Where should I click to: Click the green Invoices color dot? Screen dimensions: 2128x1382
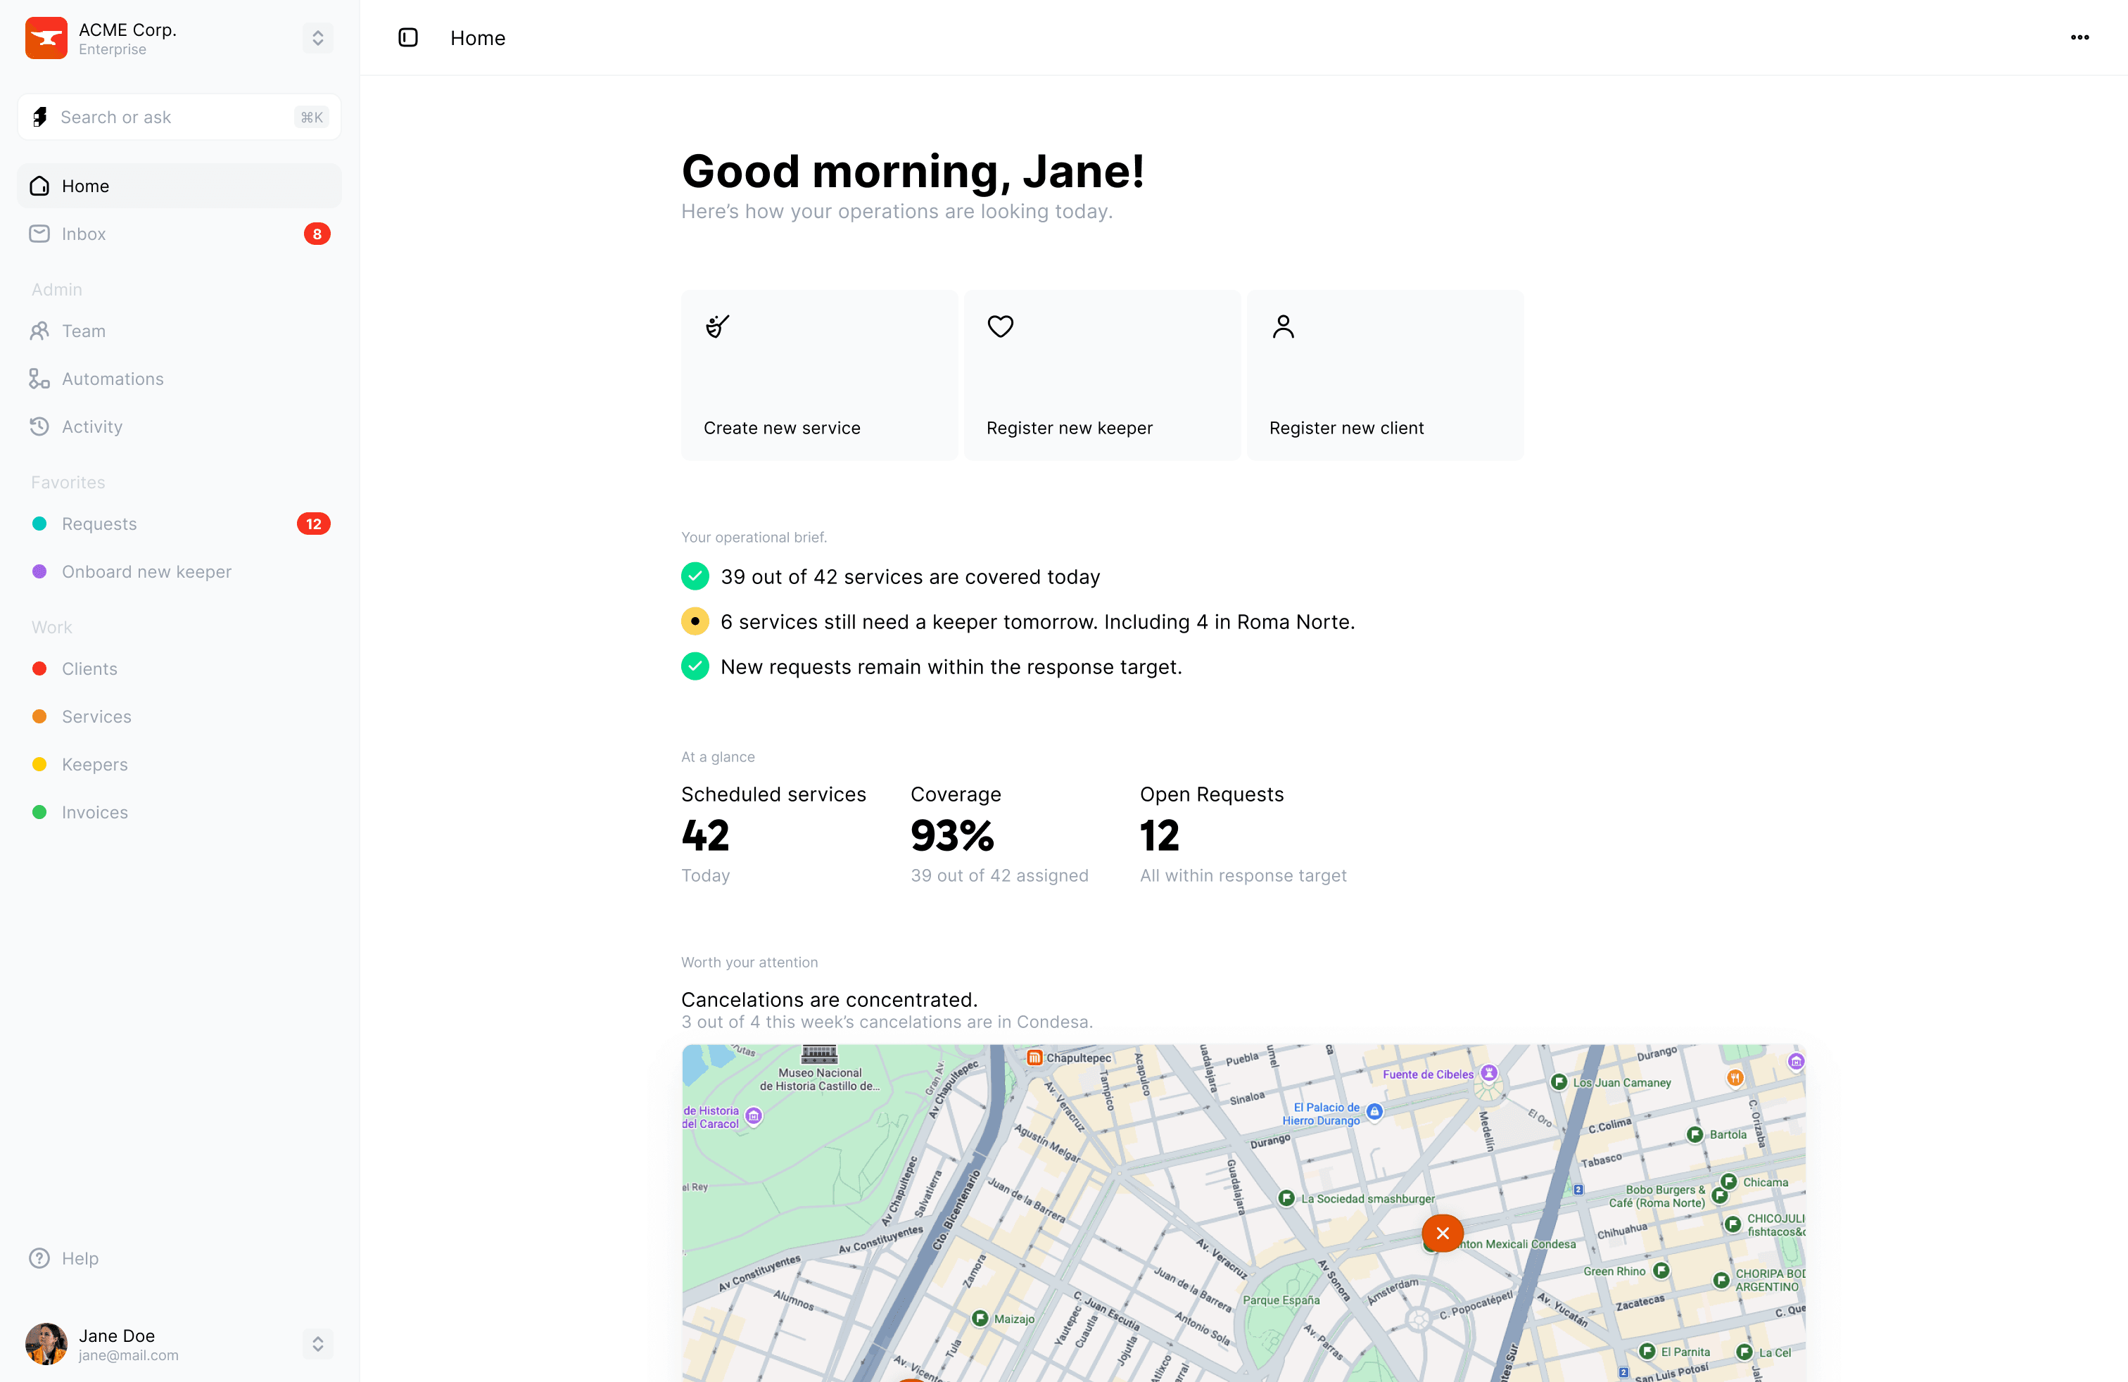39,813
